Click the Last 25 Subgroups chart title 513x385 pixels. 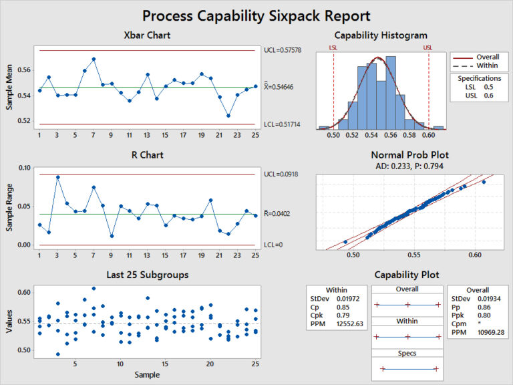pyautogui.click(x=146, y=274)
